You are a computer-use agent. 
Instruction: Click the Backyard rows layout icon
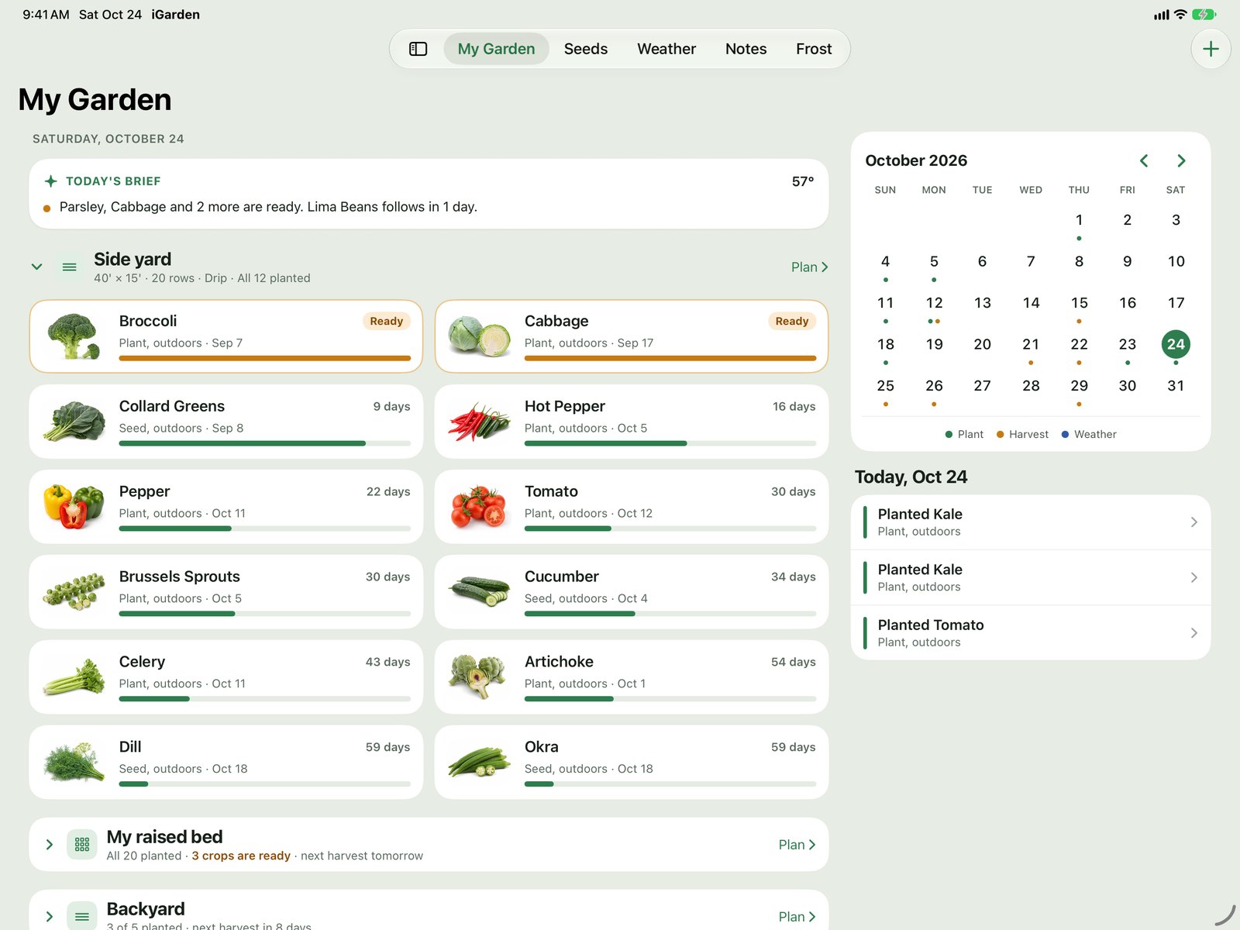(82, 916)
